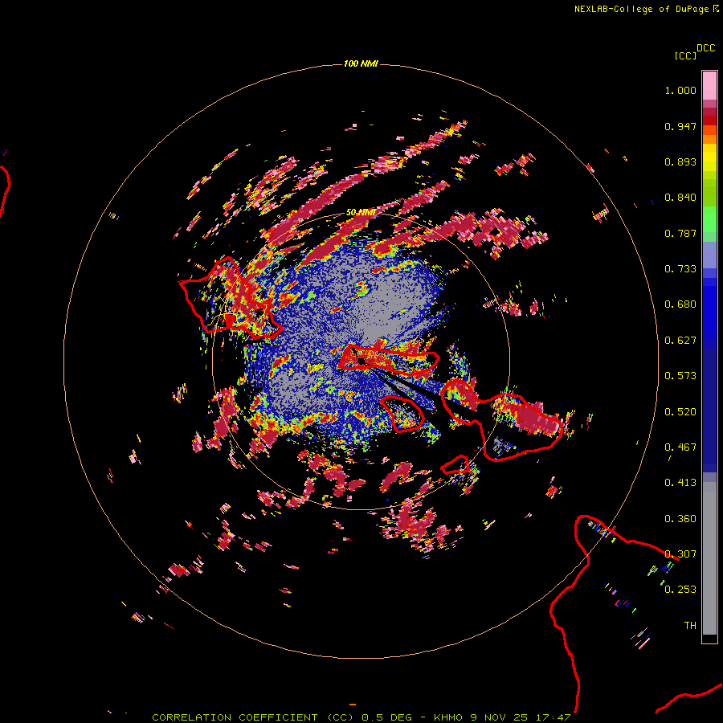Select the 0.307 scale value

[680, 554]
